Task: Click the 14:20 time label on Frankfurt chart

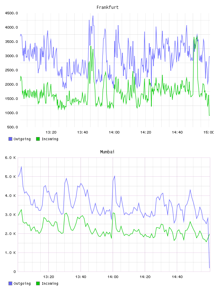Action: (146, 132)
